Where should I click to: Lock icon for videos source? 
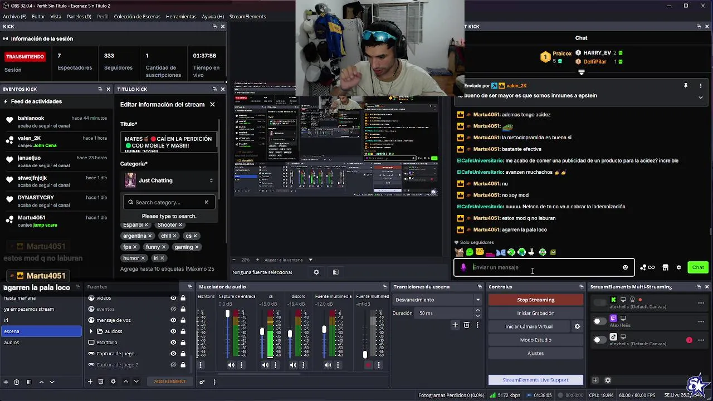coord(183,298)
